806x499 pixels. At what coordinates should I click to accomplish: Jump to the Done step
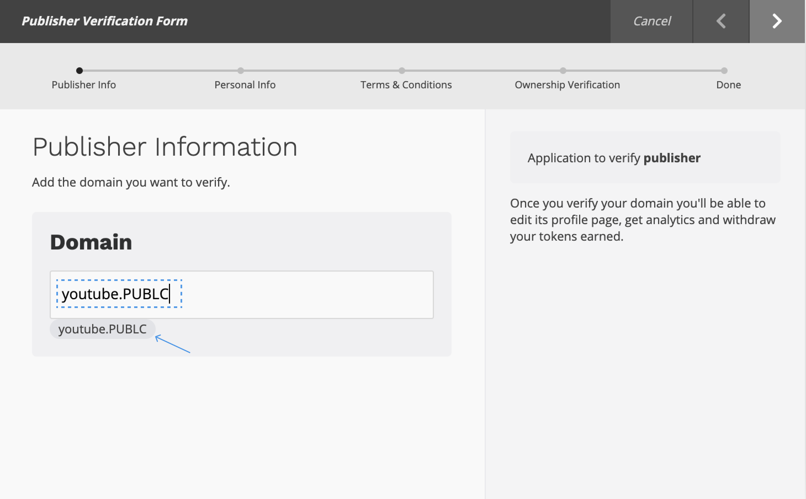tap(728, 85)
